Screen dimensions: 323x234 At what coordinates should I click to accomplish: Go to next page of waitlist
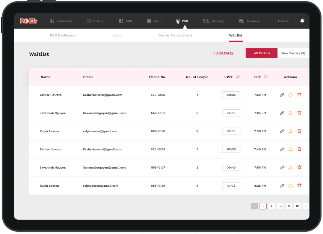pos(306,206)
